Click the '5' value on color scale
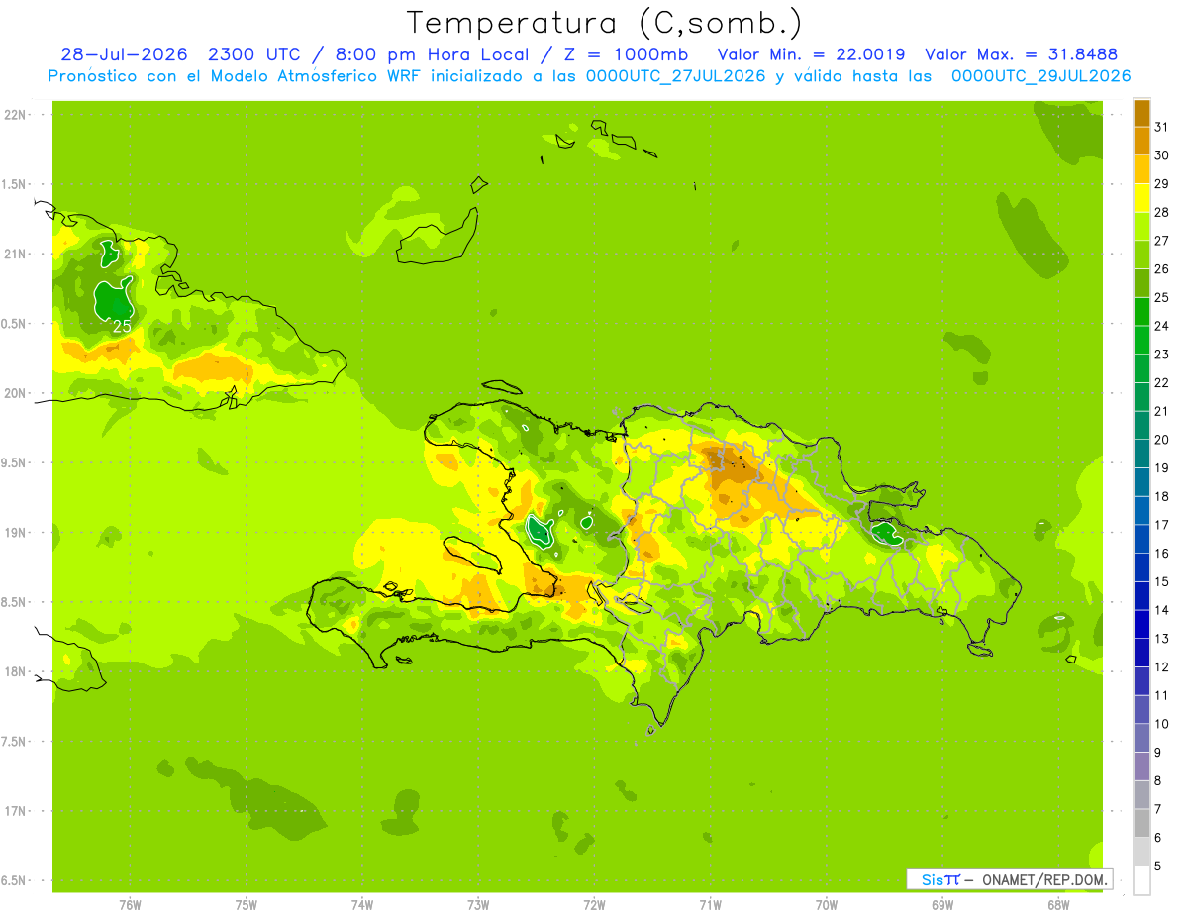 (x=1157, y=867)
